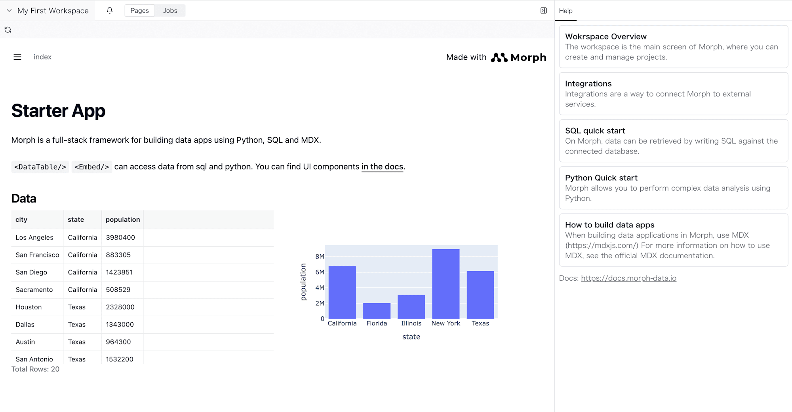This screenshot has height=412, width=792.
Task: Click the index breadcrumb label
Action: coord(42,57)
